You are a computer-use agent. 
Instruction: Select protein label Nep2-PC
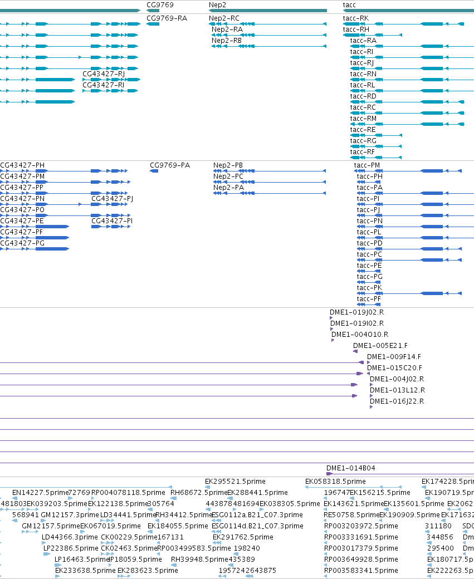228,176
